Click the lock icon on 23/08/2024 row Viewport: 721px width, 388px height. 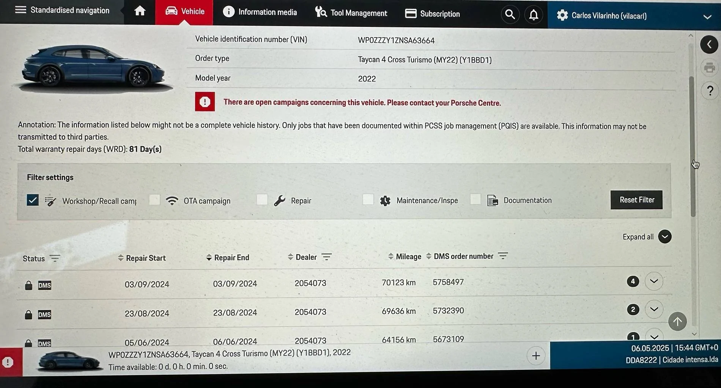pos(28,314)
